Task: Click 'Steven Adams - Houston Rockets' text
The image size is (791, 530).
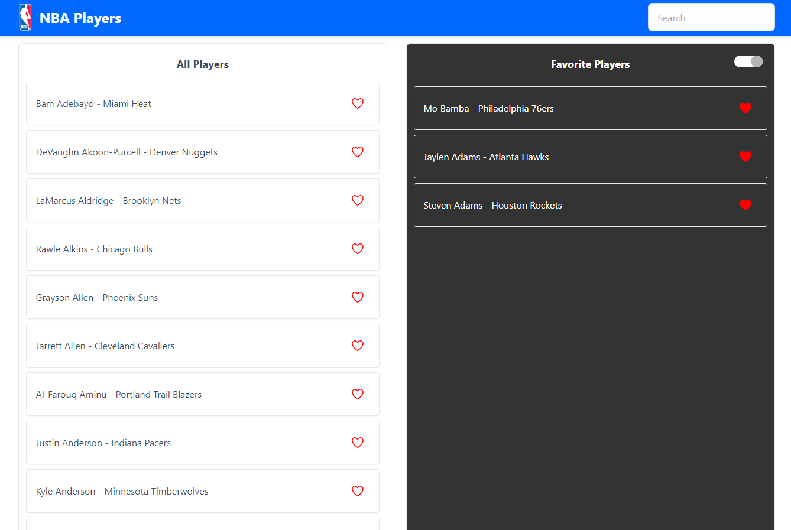Action: click(493, 206)
